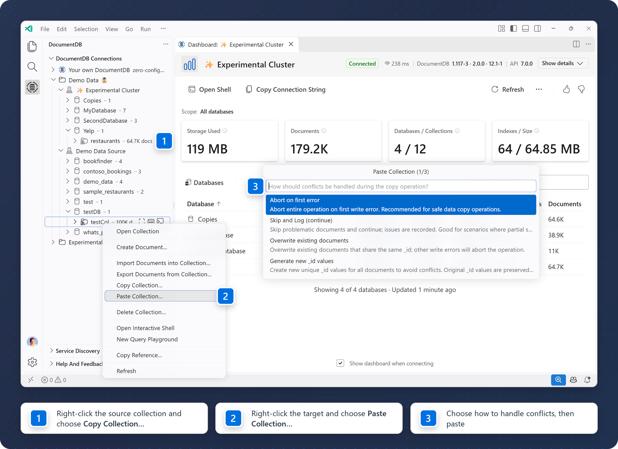This screenshot has height=449, width=618.
Task: Select the DocumentDB database icon in activity bar
Action: pyautogui.click(x=32, y=87)
